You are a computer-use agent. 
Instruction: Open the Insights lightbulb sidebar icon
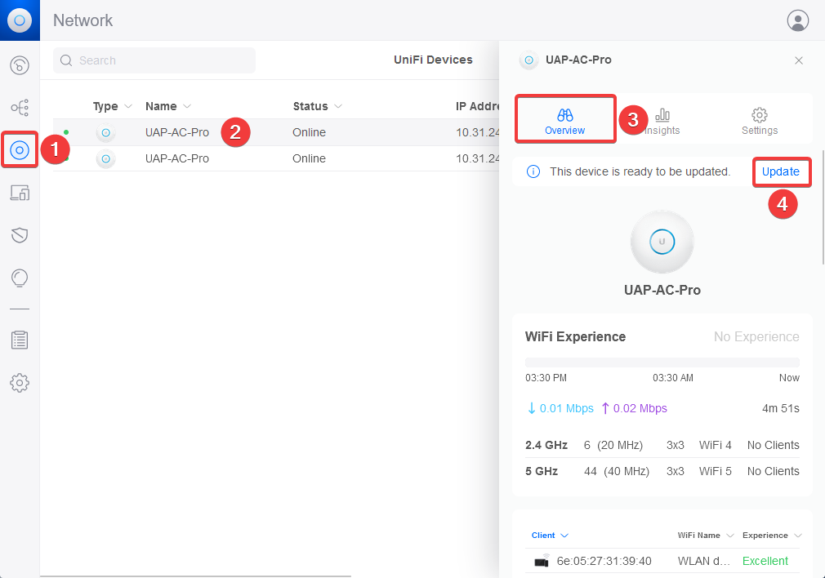[20, 278]
